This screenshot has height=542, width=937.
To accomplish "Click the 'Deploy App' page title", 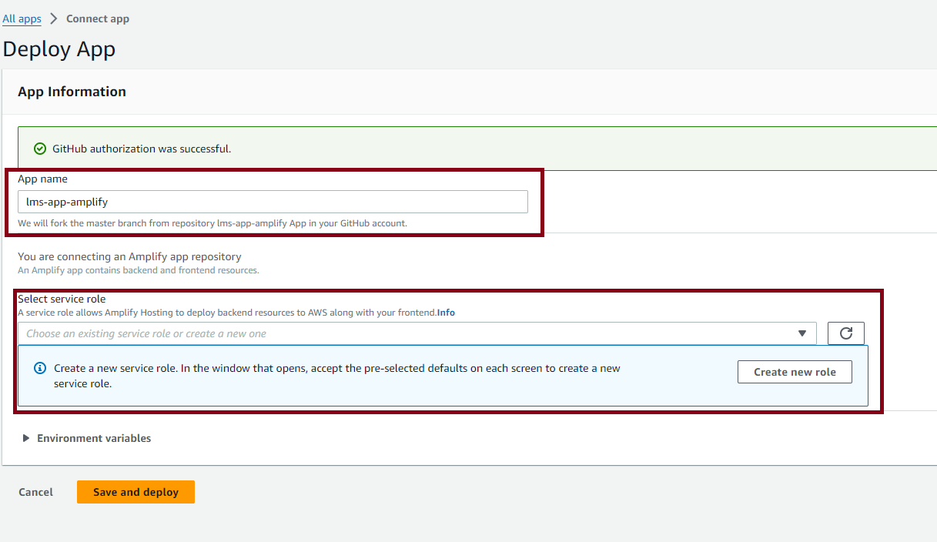I will pos(59,49).
